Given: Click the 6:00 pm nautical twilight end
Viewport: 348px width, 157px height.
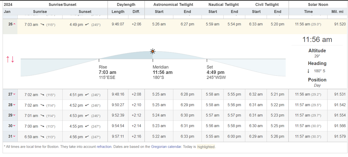Looking at the screenshot, I should click(234, 136).
